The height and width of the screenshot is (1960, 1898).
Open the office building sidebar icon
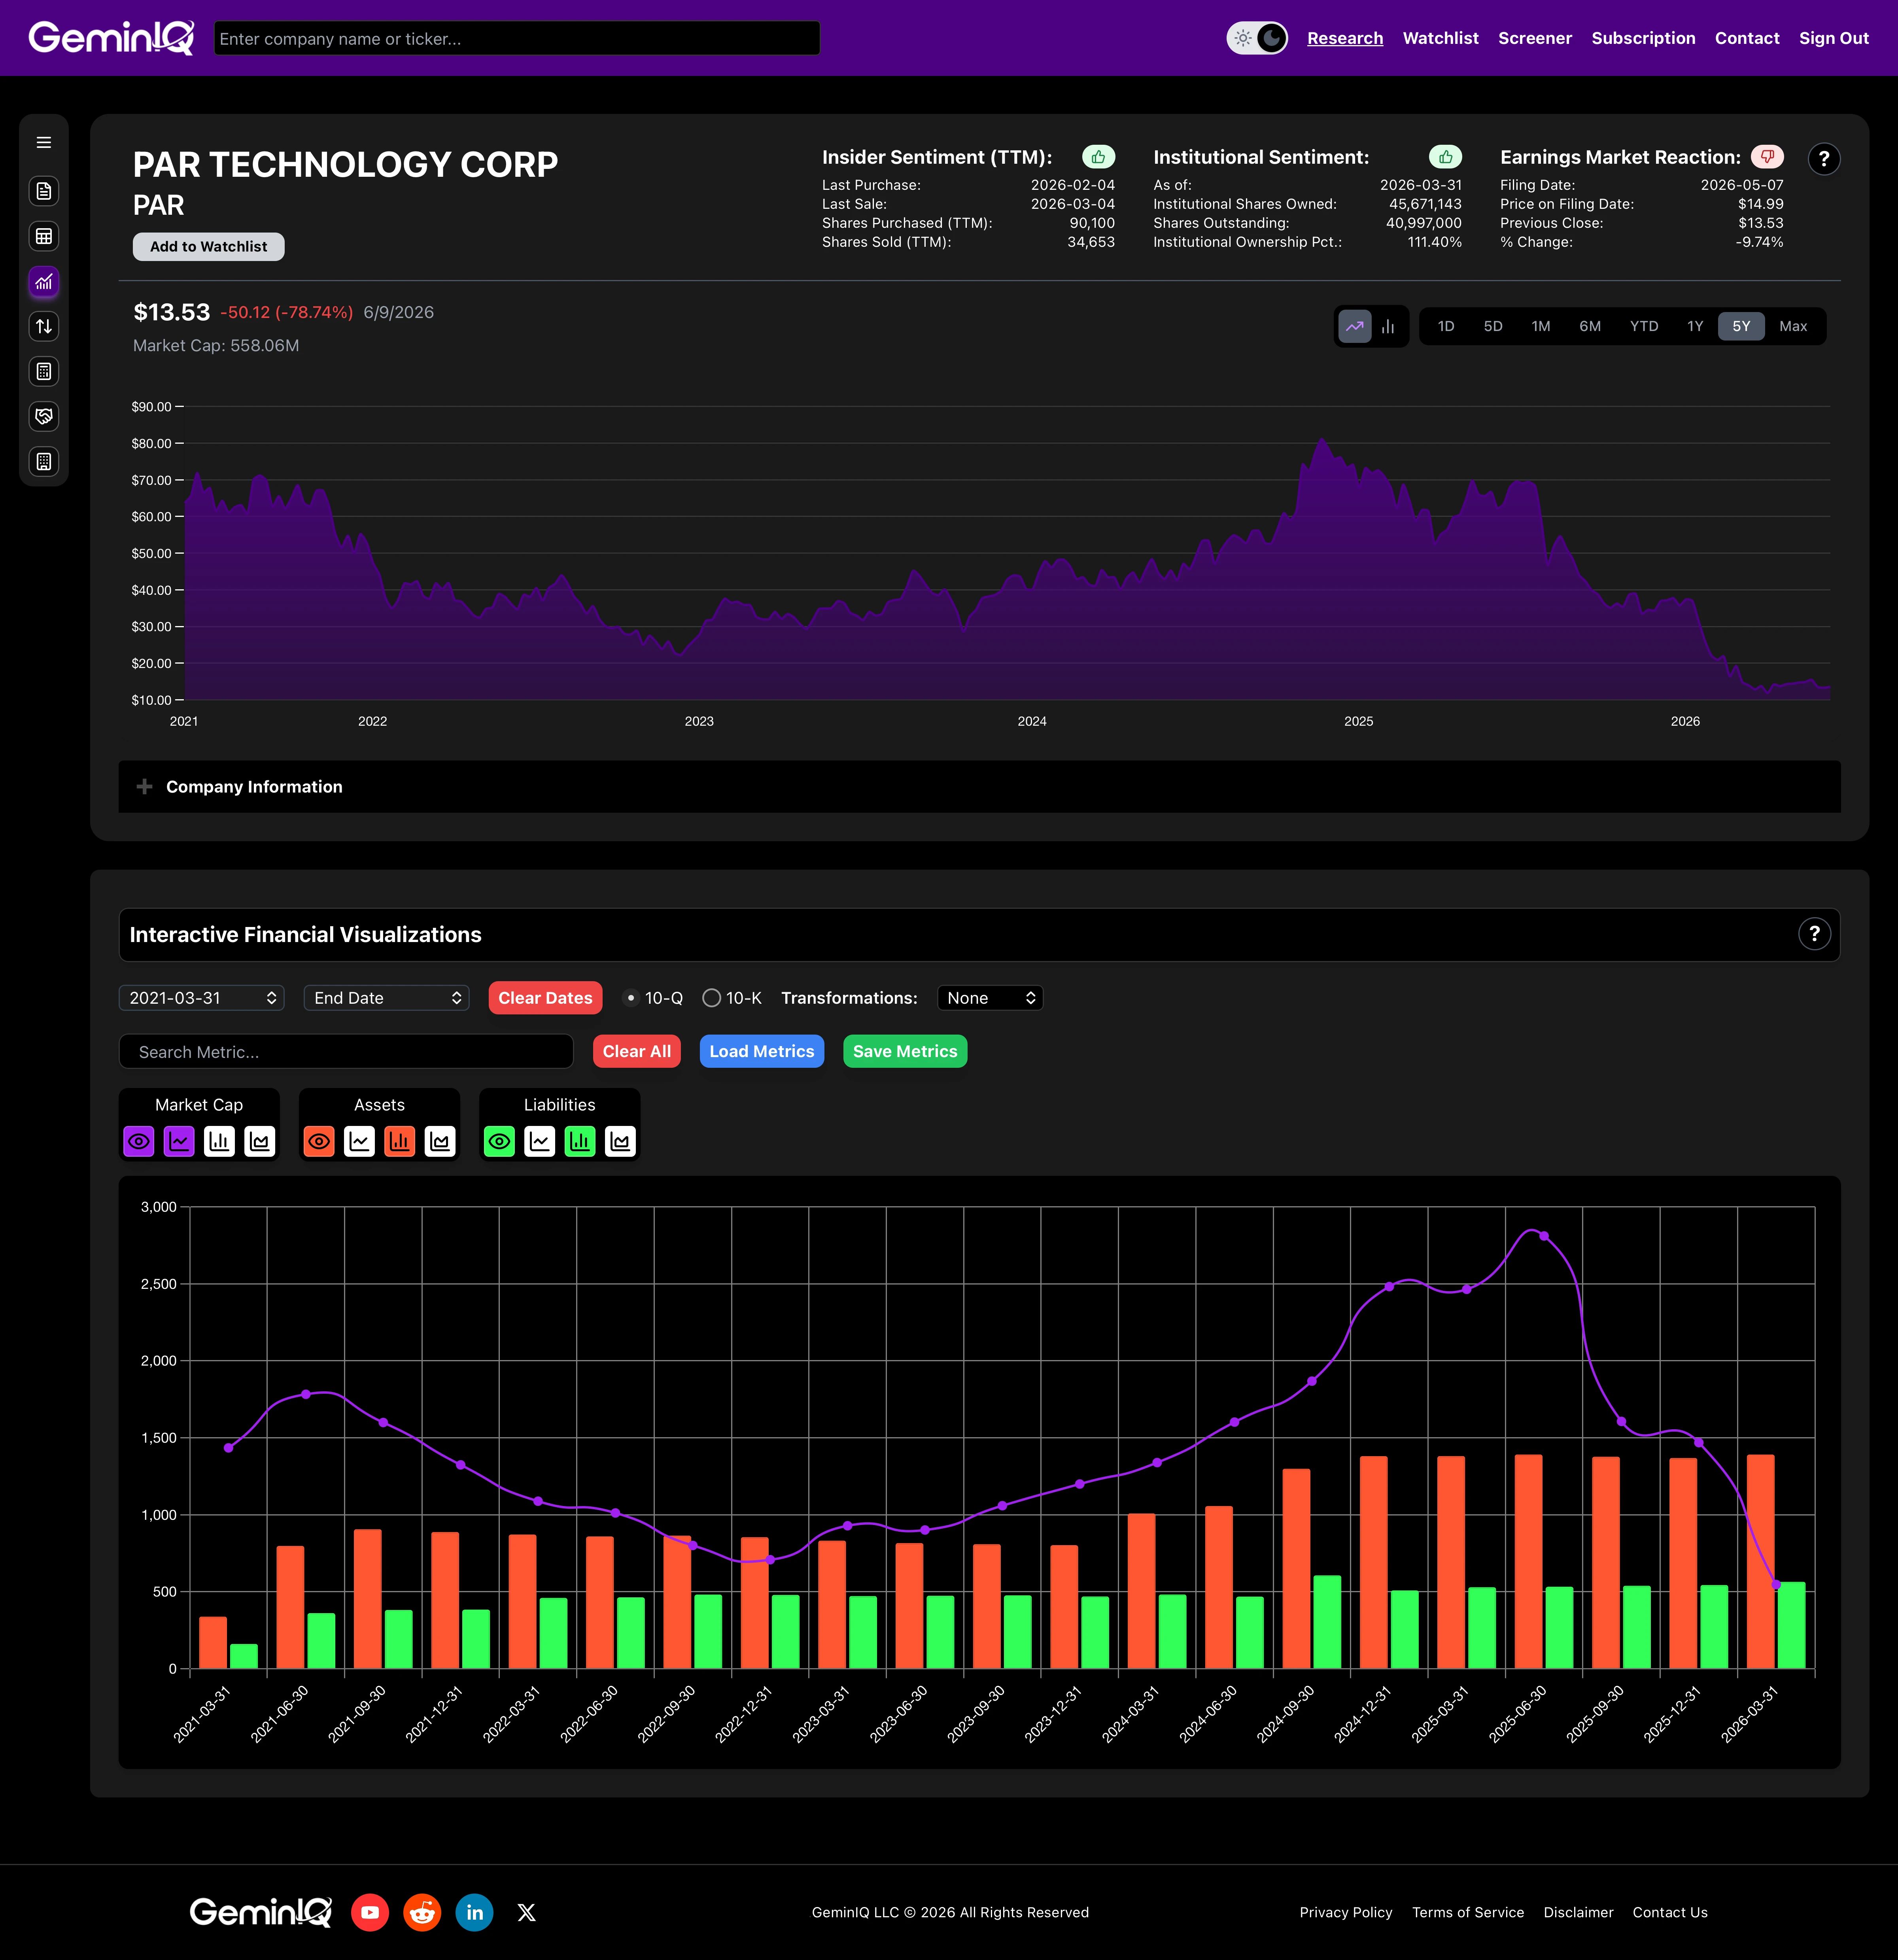(x=44, y=461)
